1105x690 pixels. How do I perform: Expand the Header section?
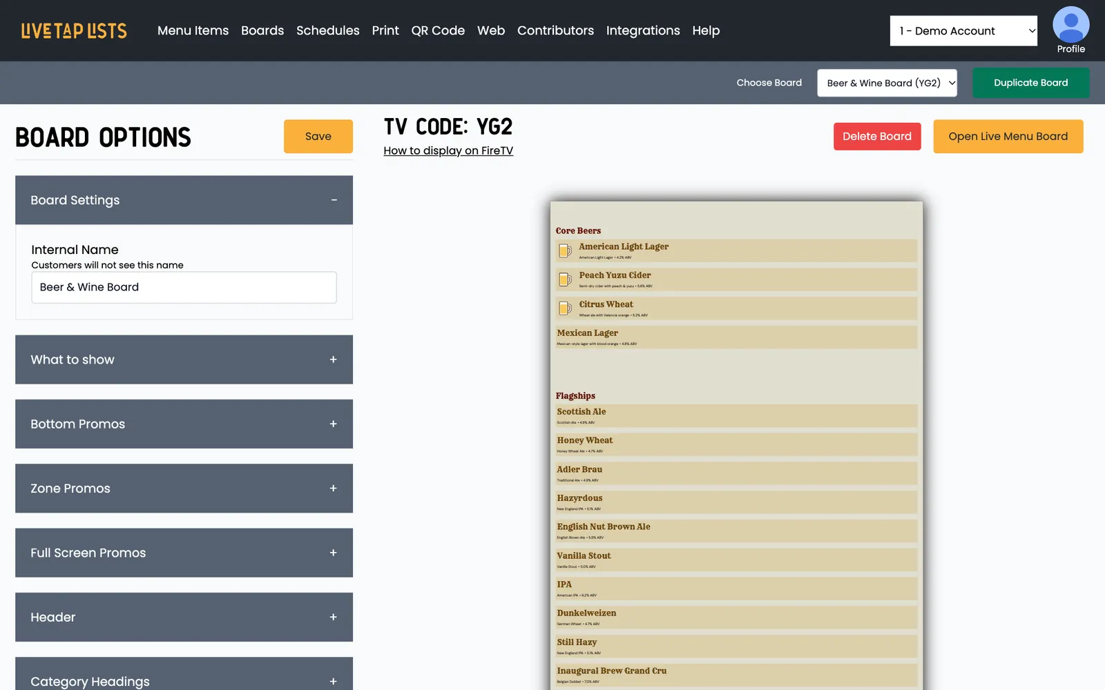point(184,617)
